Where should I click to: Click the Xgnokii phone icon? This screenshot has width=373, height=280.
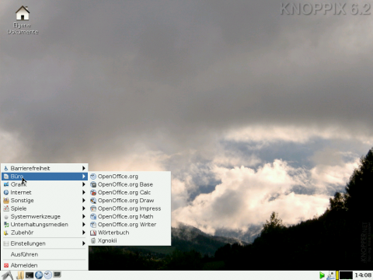coord(93,241)
